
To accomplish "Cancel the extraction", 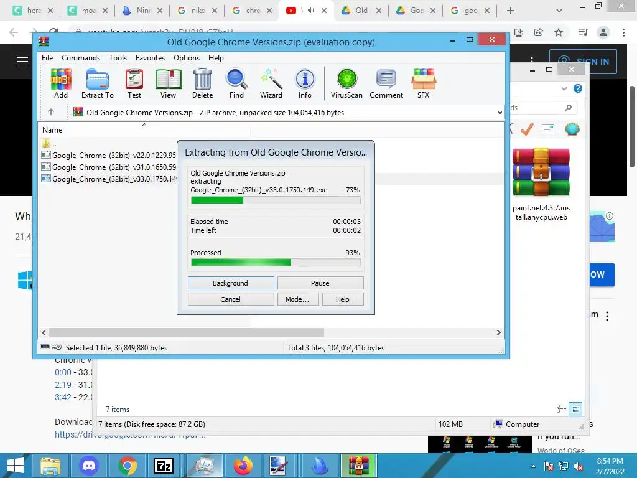I will click(231, 299).
